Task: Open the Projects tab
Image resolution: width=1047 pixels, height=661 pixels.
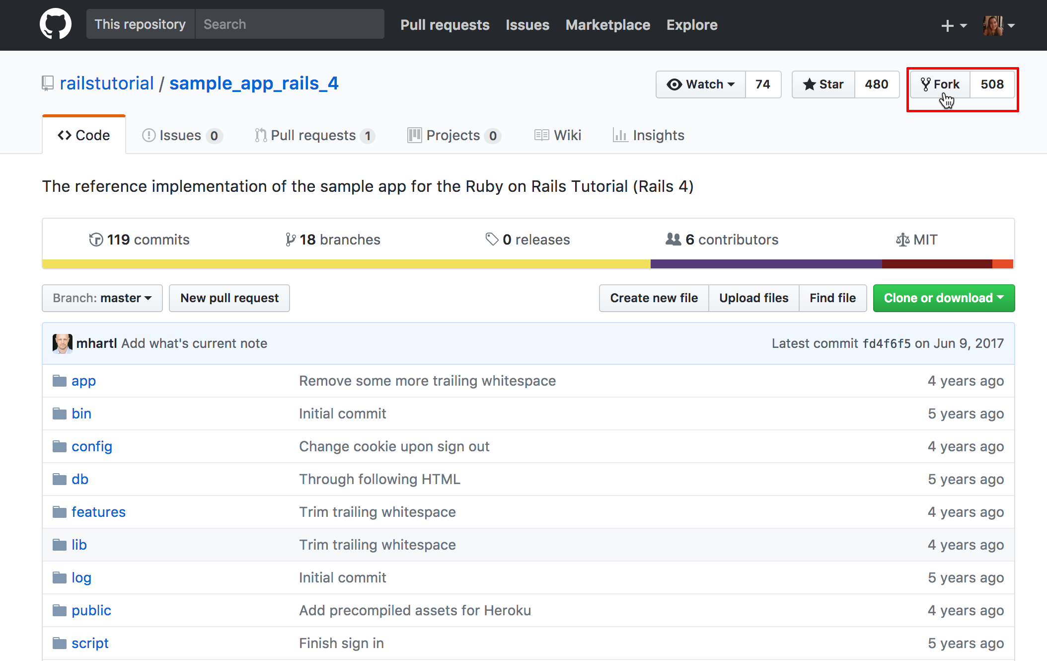Action: click(x=454, y=135)
